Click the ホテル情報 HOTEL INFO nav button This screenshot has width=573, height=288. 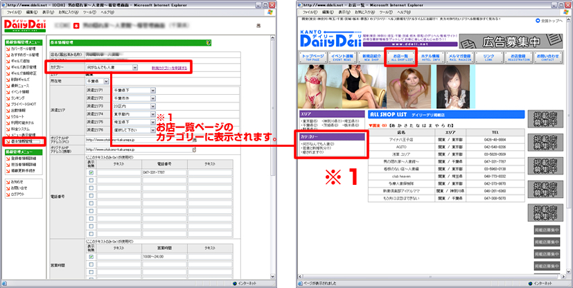(x=430, y=57)
